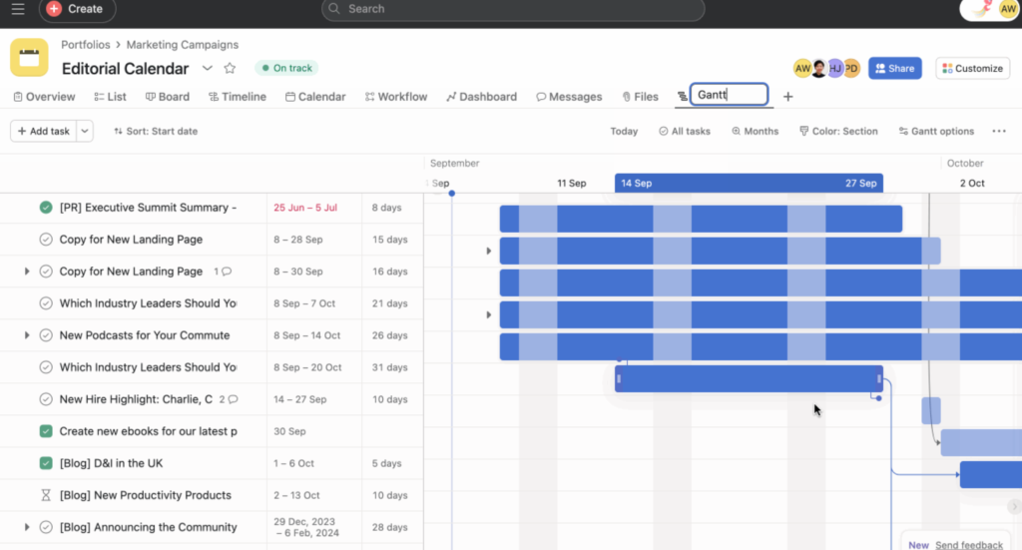Open comments on Copy for New Landing Page
The image size is (1022, 550).
[x=223, y=272]
